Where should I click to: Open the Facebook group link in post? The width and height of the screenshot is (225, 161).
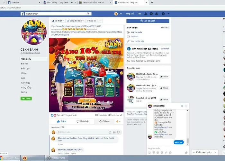pyautogui.click(x=76, y=26)
